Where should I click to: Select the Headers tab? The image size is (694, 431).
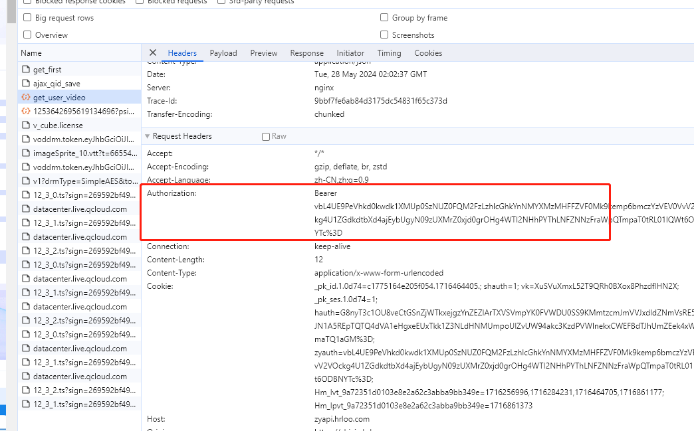[x=182, y=53]
